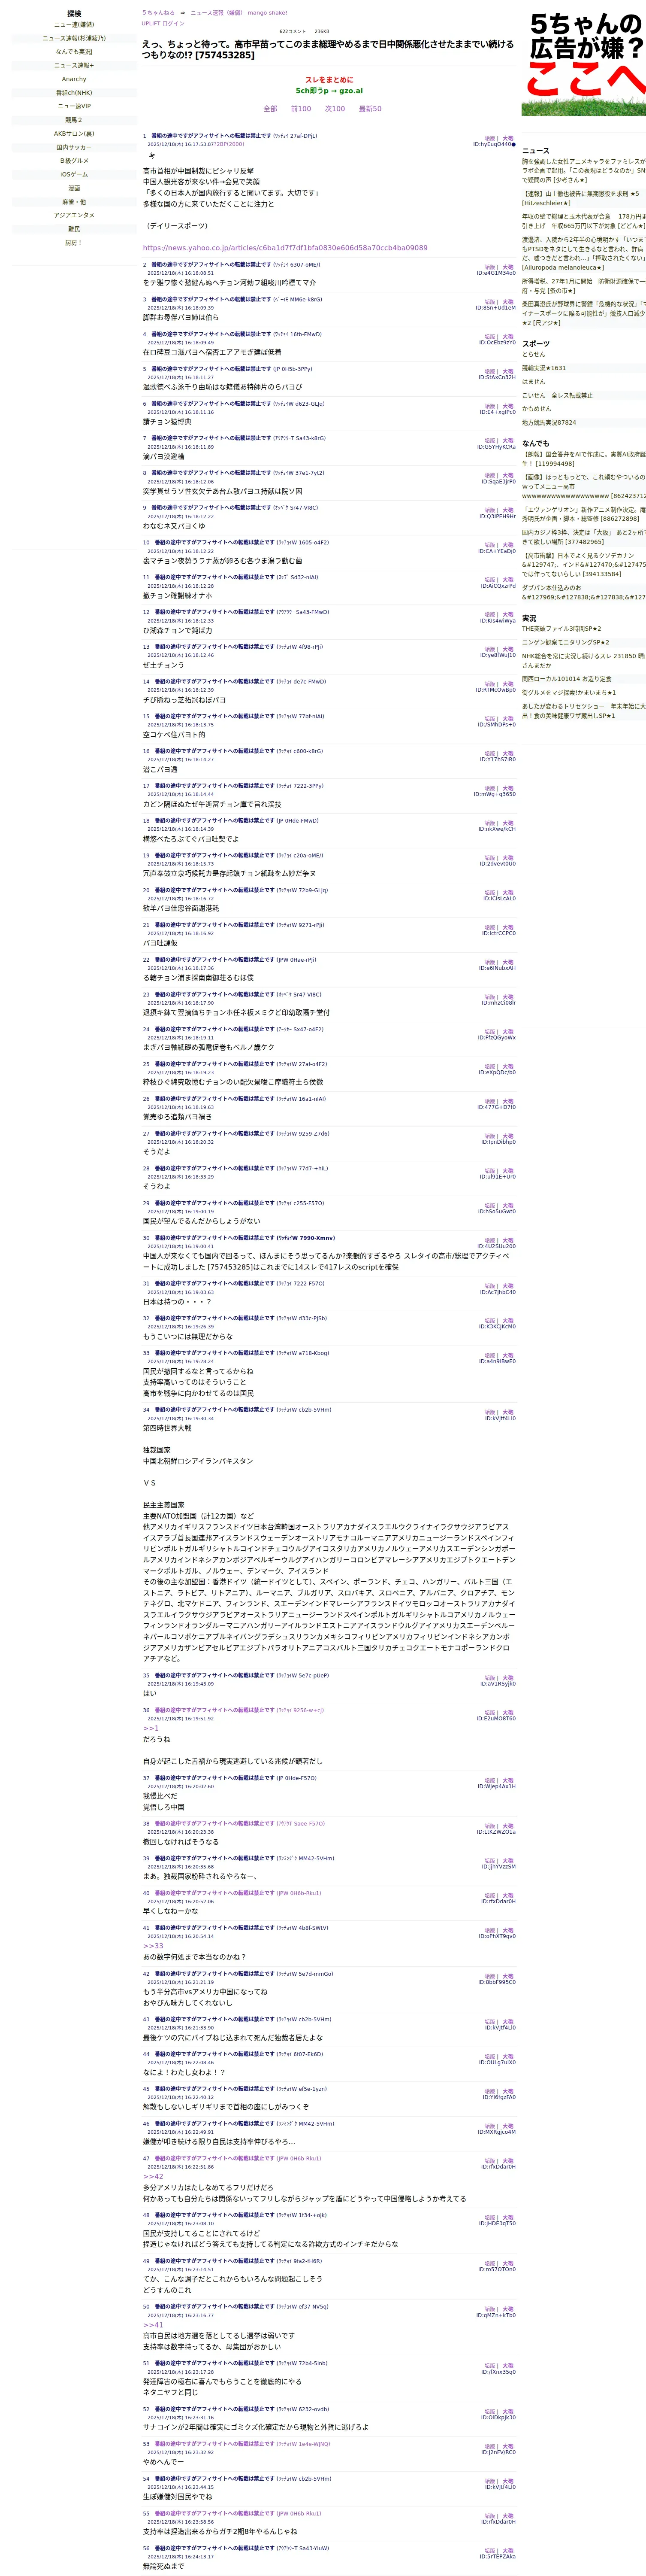Click the 探検 heading above board list
646x2576 pixels.
click(74, 14)
